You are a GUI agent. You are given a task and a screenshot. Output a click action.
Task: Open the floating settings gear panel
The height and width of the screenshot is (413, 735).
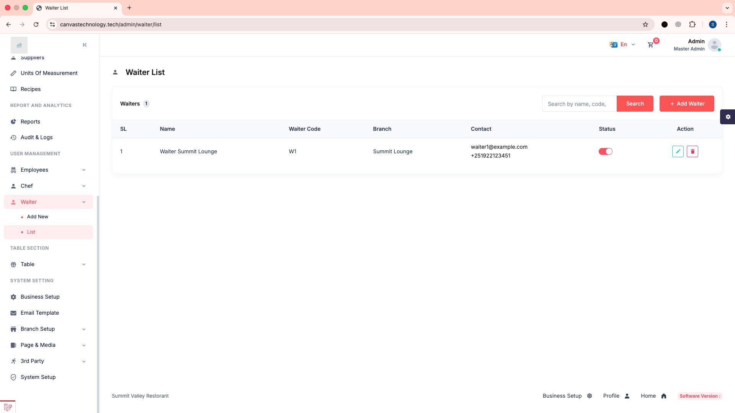[728, 117]
